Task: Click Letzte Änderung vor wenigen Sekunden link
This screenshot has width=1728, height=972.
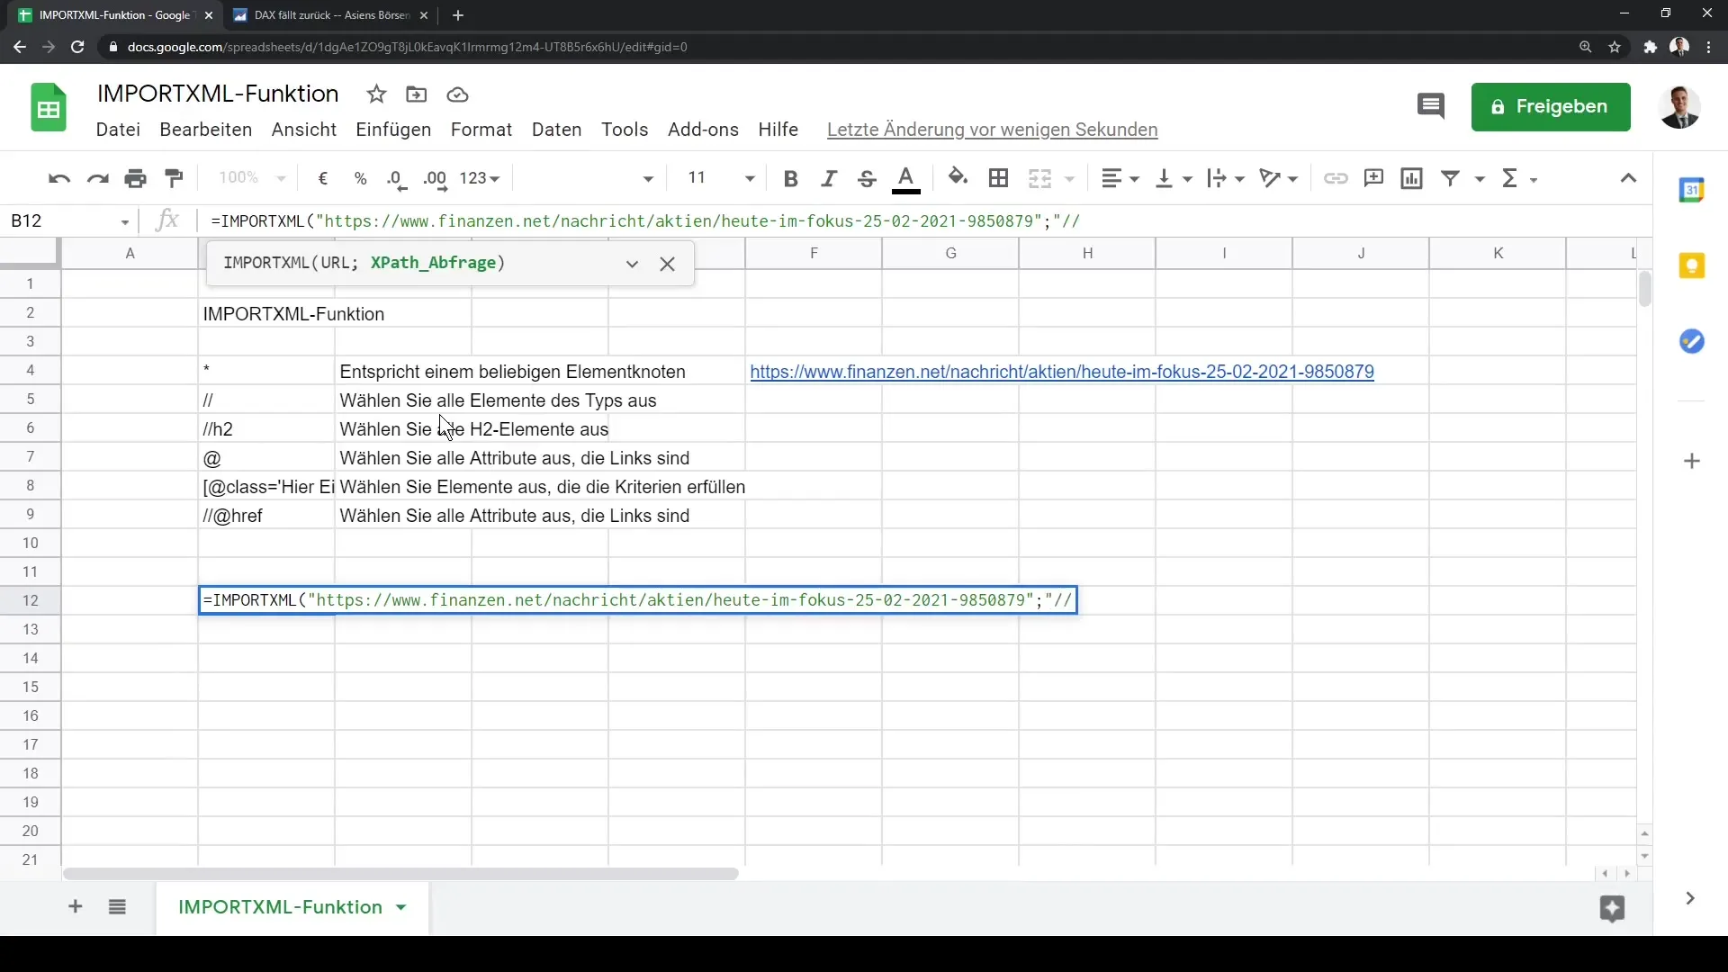Action: tap(992, 130)
